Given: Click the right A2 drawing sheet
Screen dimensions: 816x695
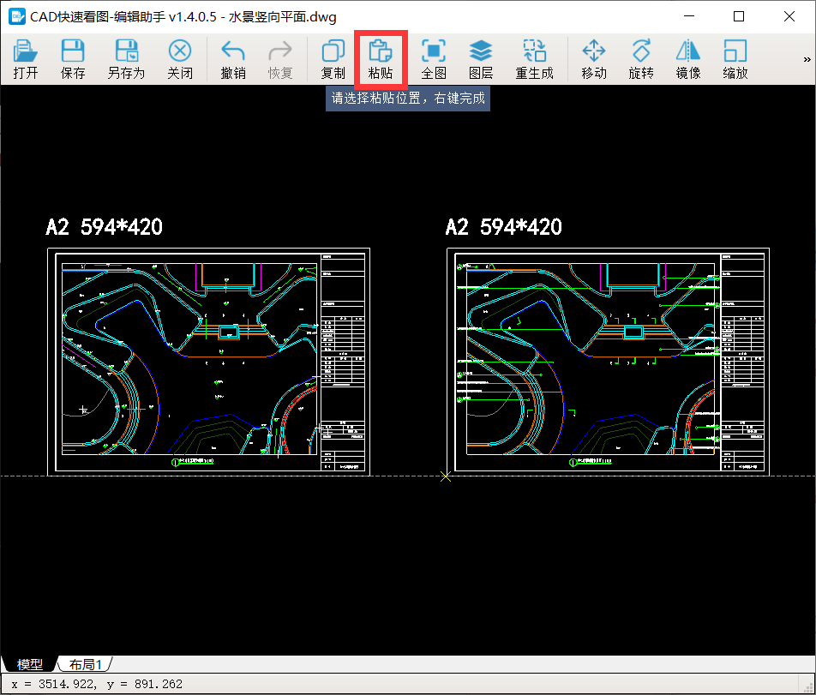Looking at the screenshot, I should (x=608, y=360).
